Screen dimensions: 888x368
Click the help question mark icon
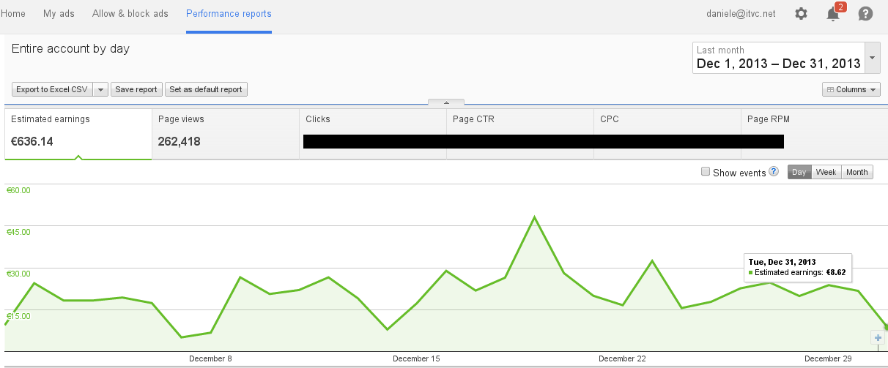(x=865, y=14)
